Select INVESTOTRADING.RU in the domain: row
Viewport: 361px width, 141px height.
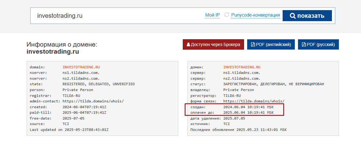(81, 67)
